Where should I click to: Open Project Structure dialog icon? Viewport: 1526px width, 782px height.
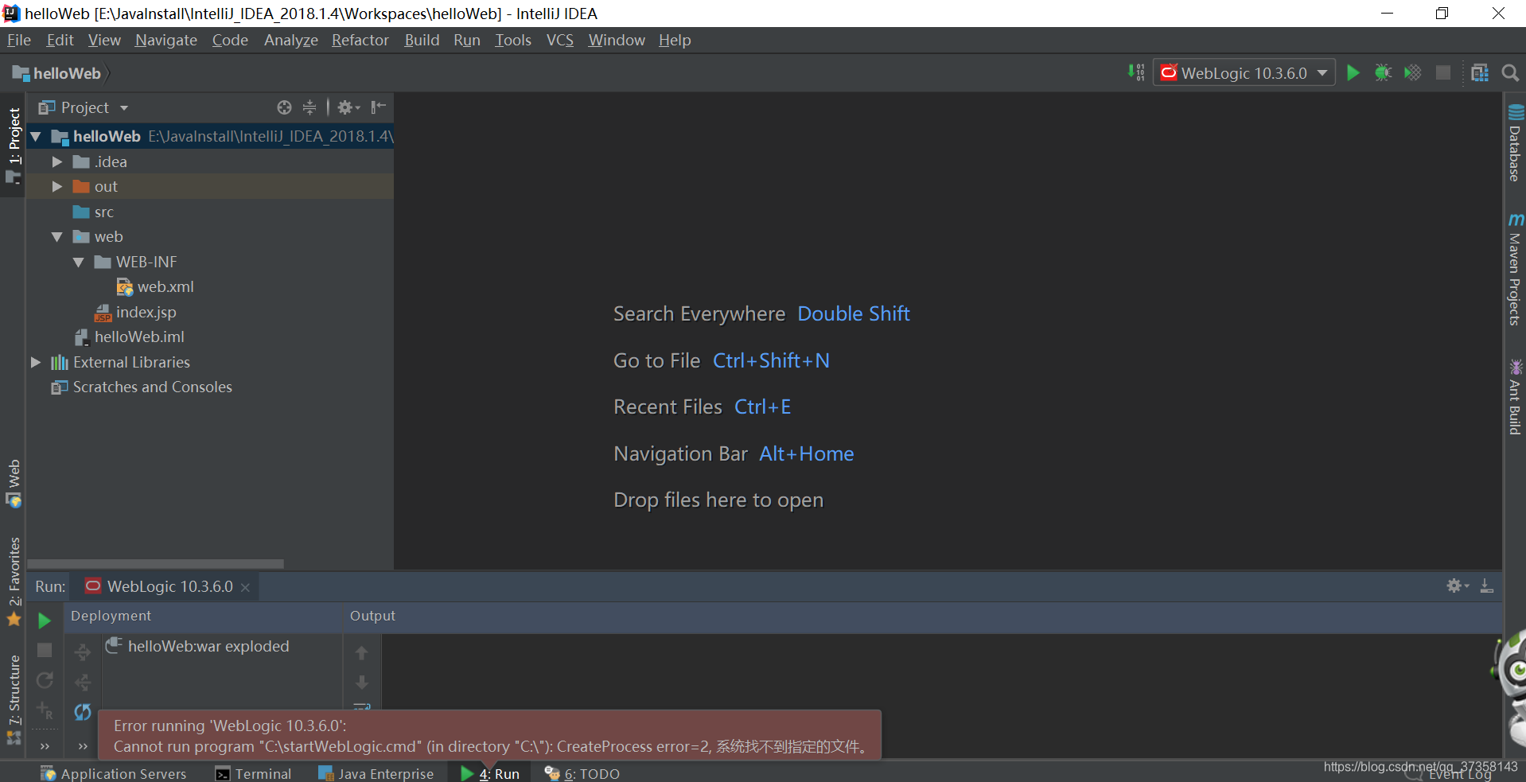click(1480, 73)
